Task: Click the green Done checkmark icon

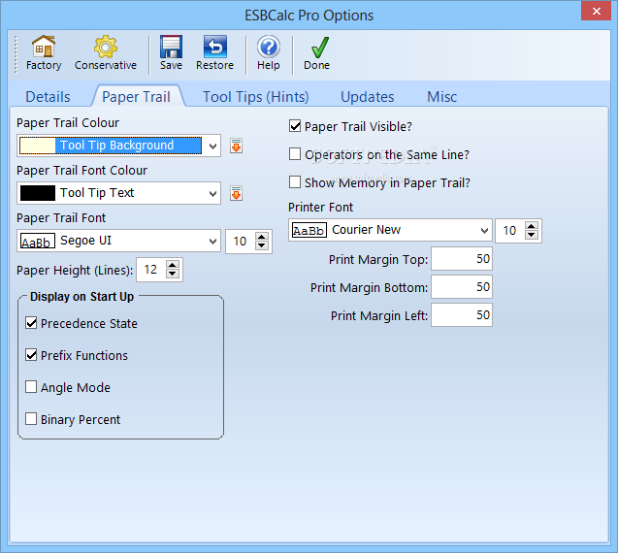Action: (319, 47)
